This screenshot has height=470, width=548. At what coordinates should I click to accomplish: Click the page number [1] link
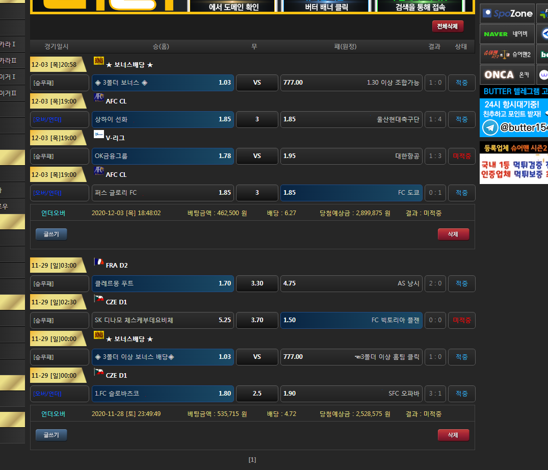pos(252,460)
